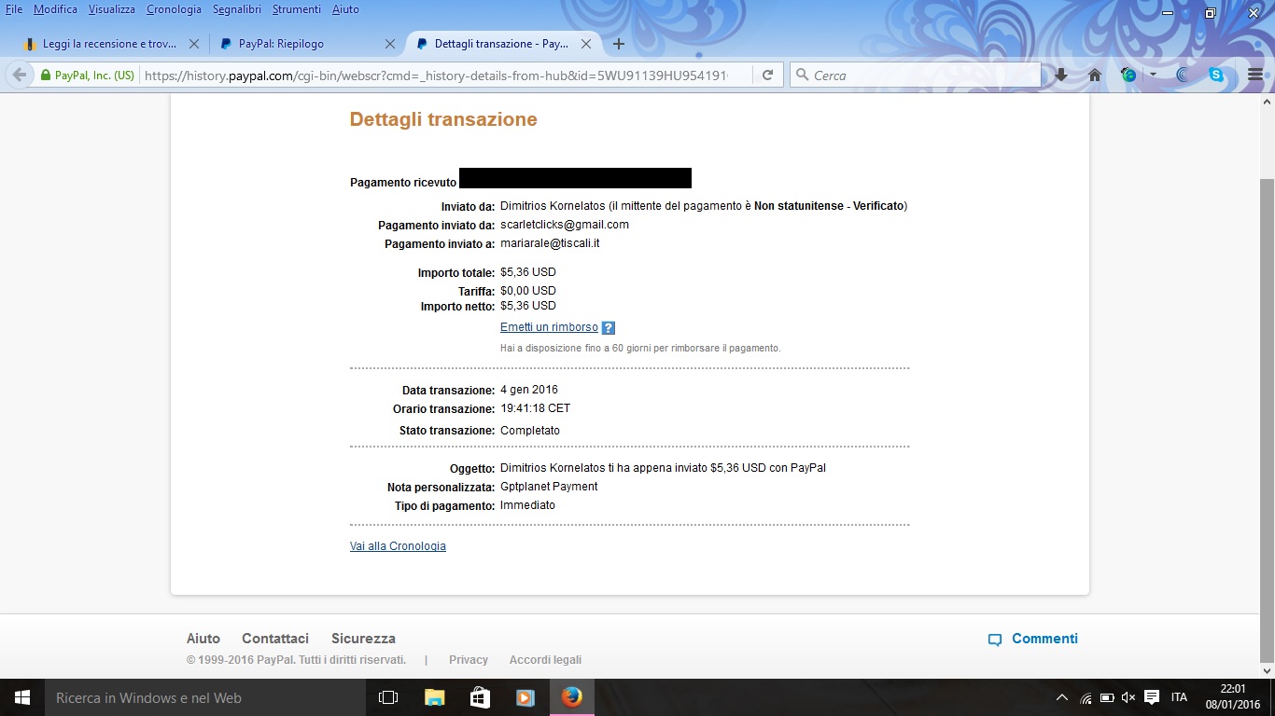Image resolution: width=1275 pixels, height=716 pixels.
Task: Open the Aiuto menu in the menu bar
Action: (345, 9)
